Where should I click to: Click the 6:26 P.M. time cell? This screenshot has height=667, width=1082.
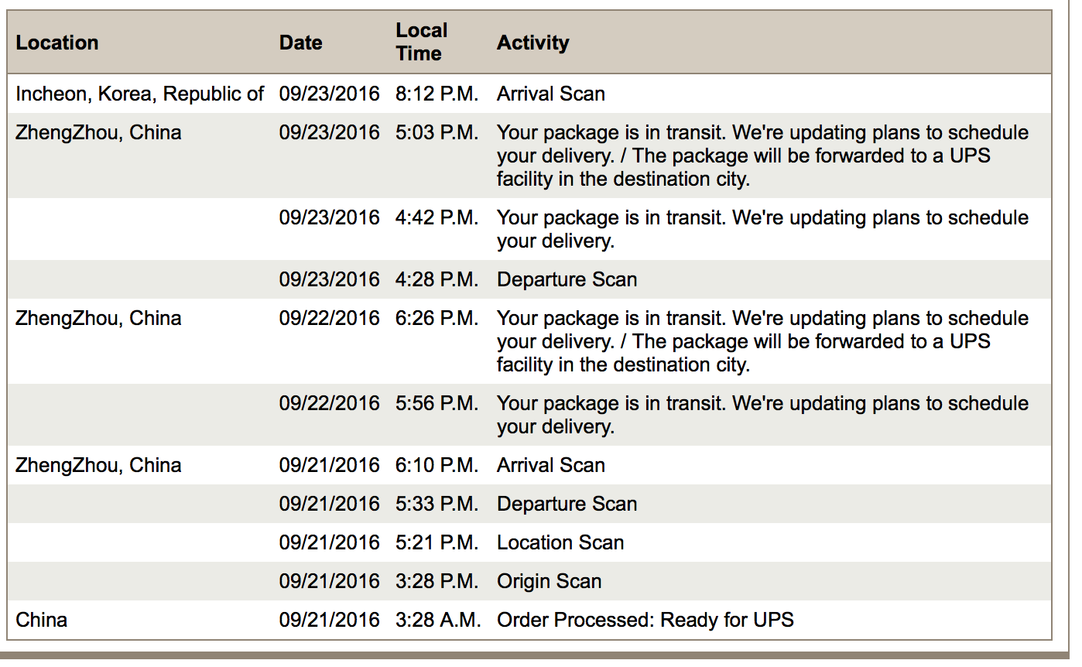click(x=437, y=318)
